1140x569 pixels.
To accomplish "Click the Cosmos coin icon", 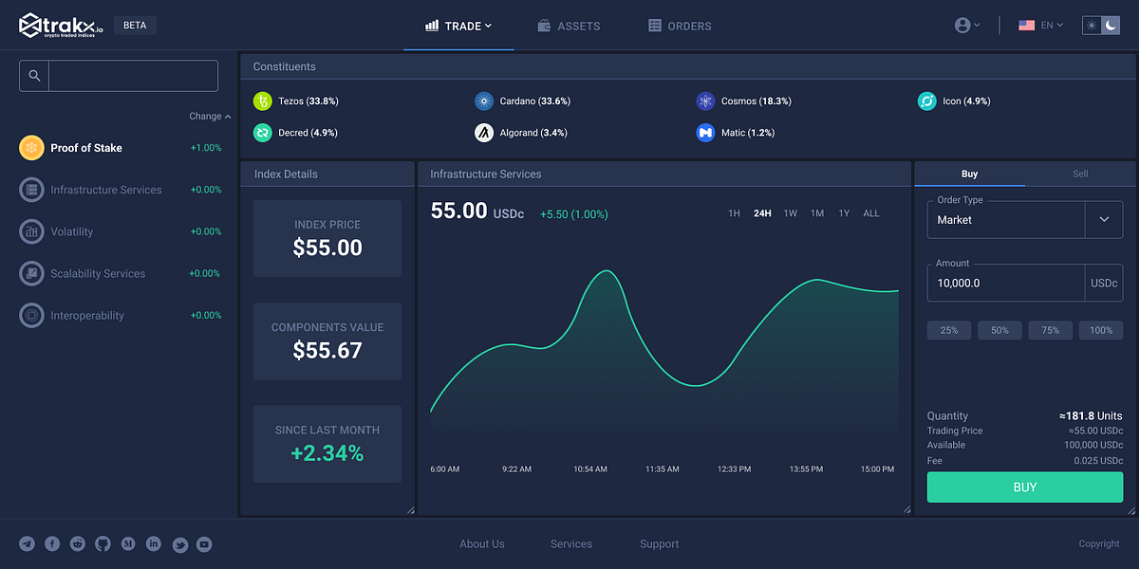I will [x=705, y=101].
